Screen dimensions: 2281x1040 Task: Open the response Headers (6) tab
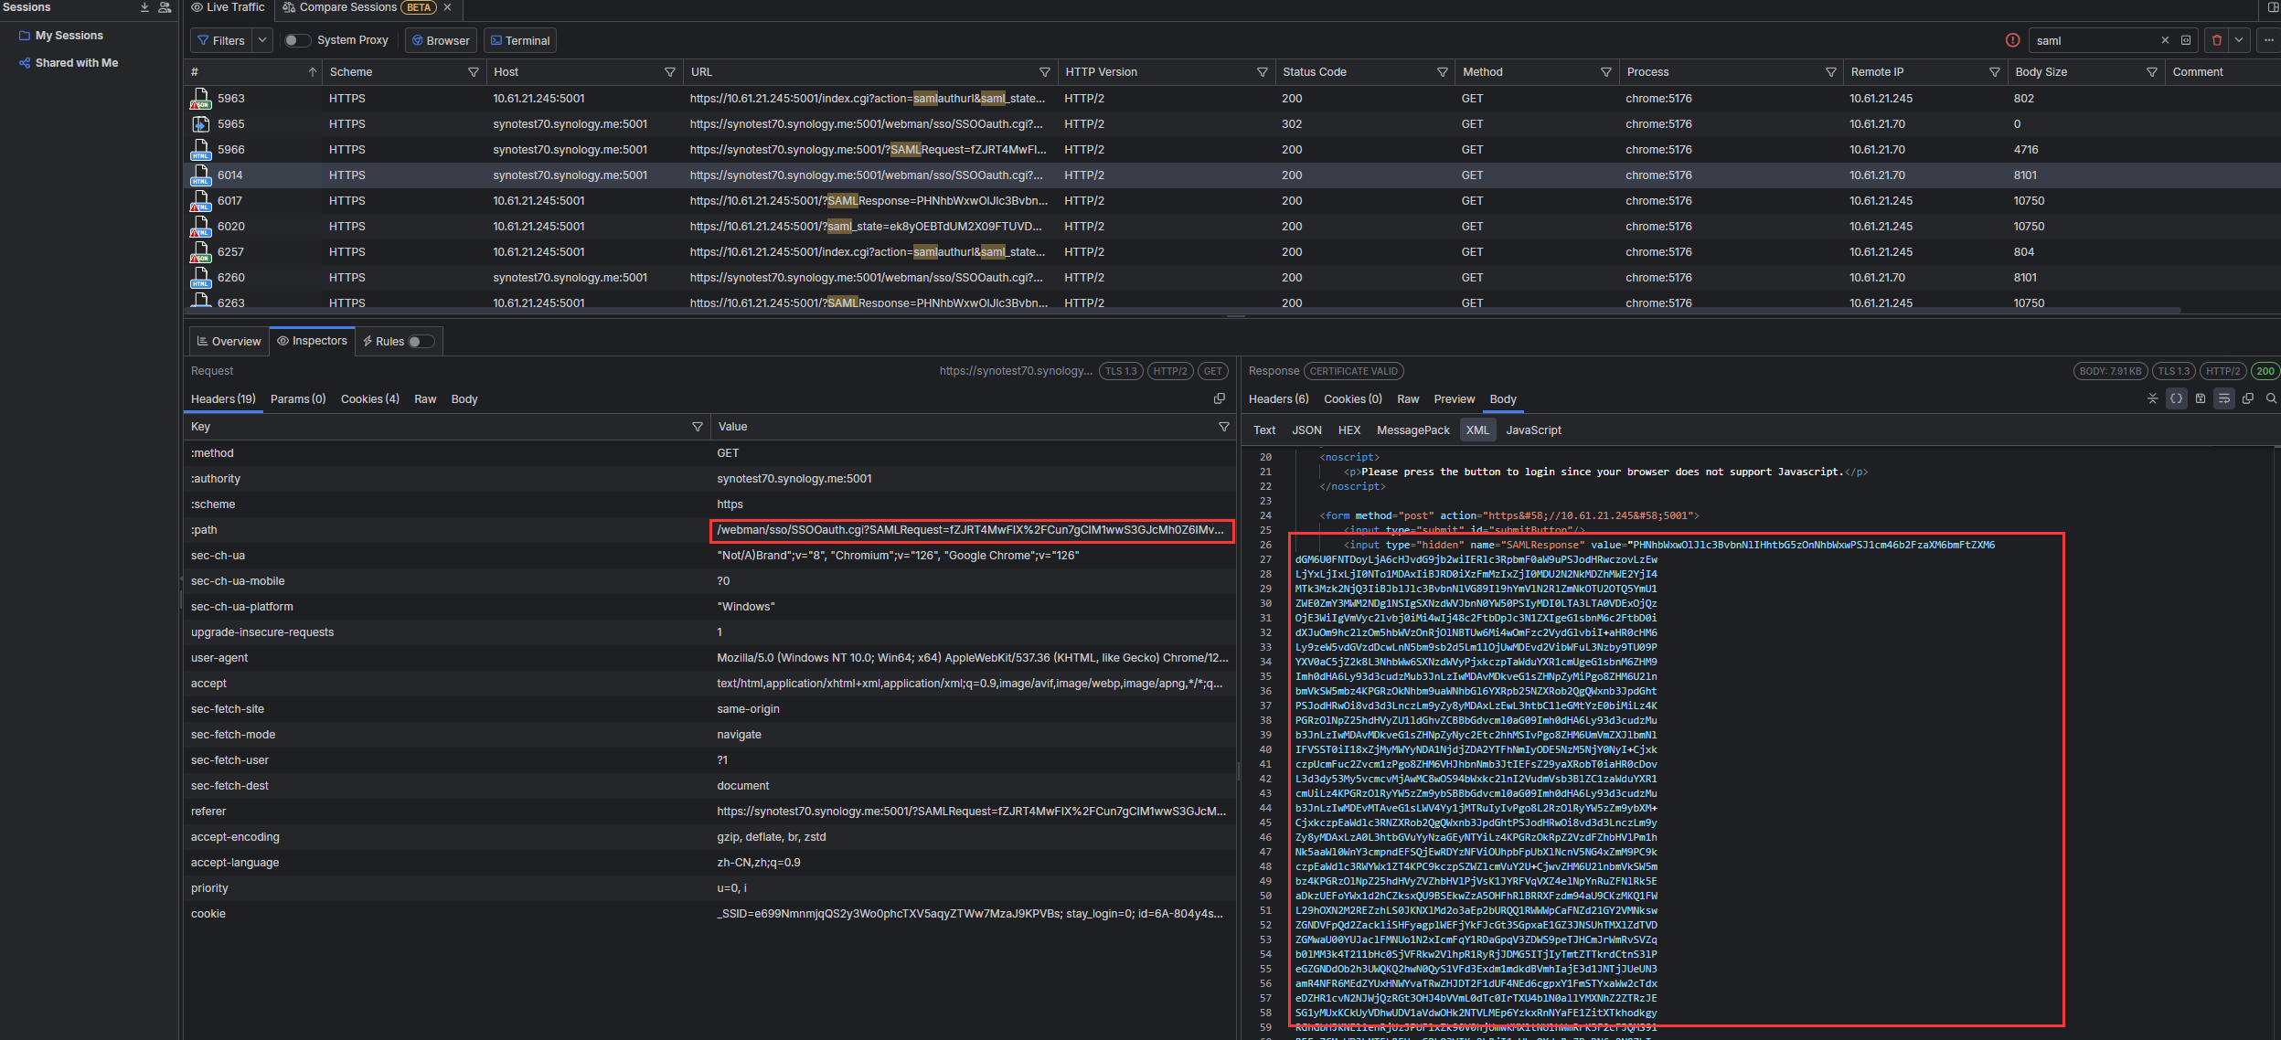pyautogui.click(x=1279, y=399)
